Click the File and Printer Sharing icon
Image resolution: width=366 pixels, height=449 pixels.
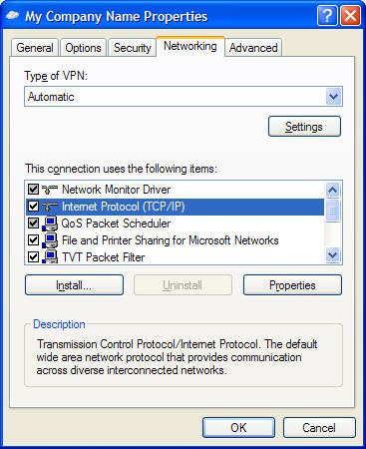[50, 240]
